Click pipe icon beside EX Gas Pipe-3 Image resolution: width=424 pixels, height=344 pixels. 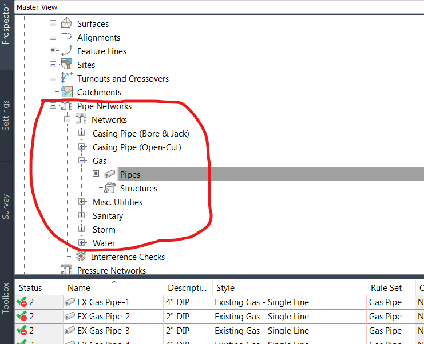coord(70,330)
